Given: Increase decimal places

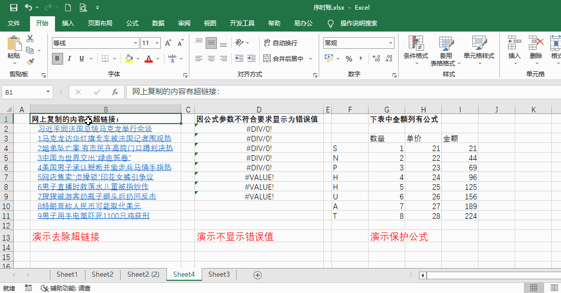Looking at the screenshot, I should [x=376, y=58].
